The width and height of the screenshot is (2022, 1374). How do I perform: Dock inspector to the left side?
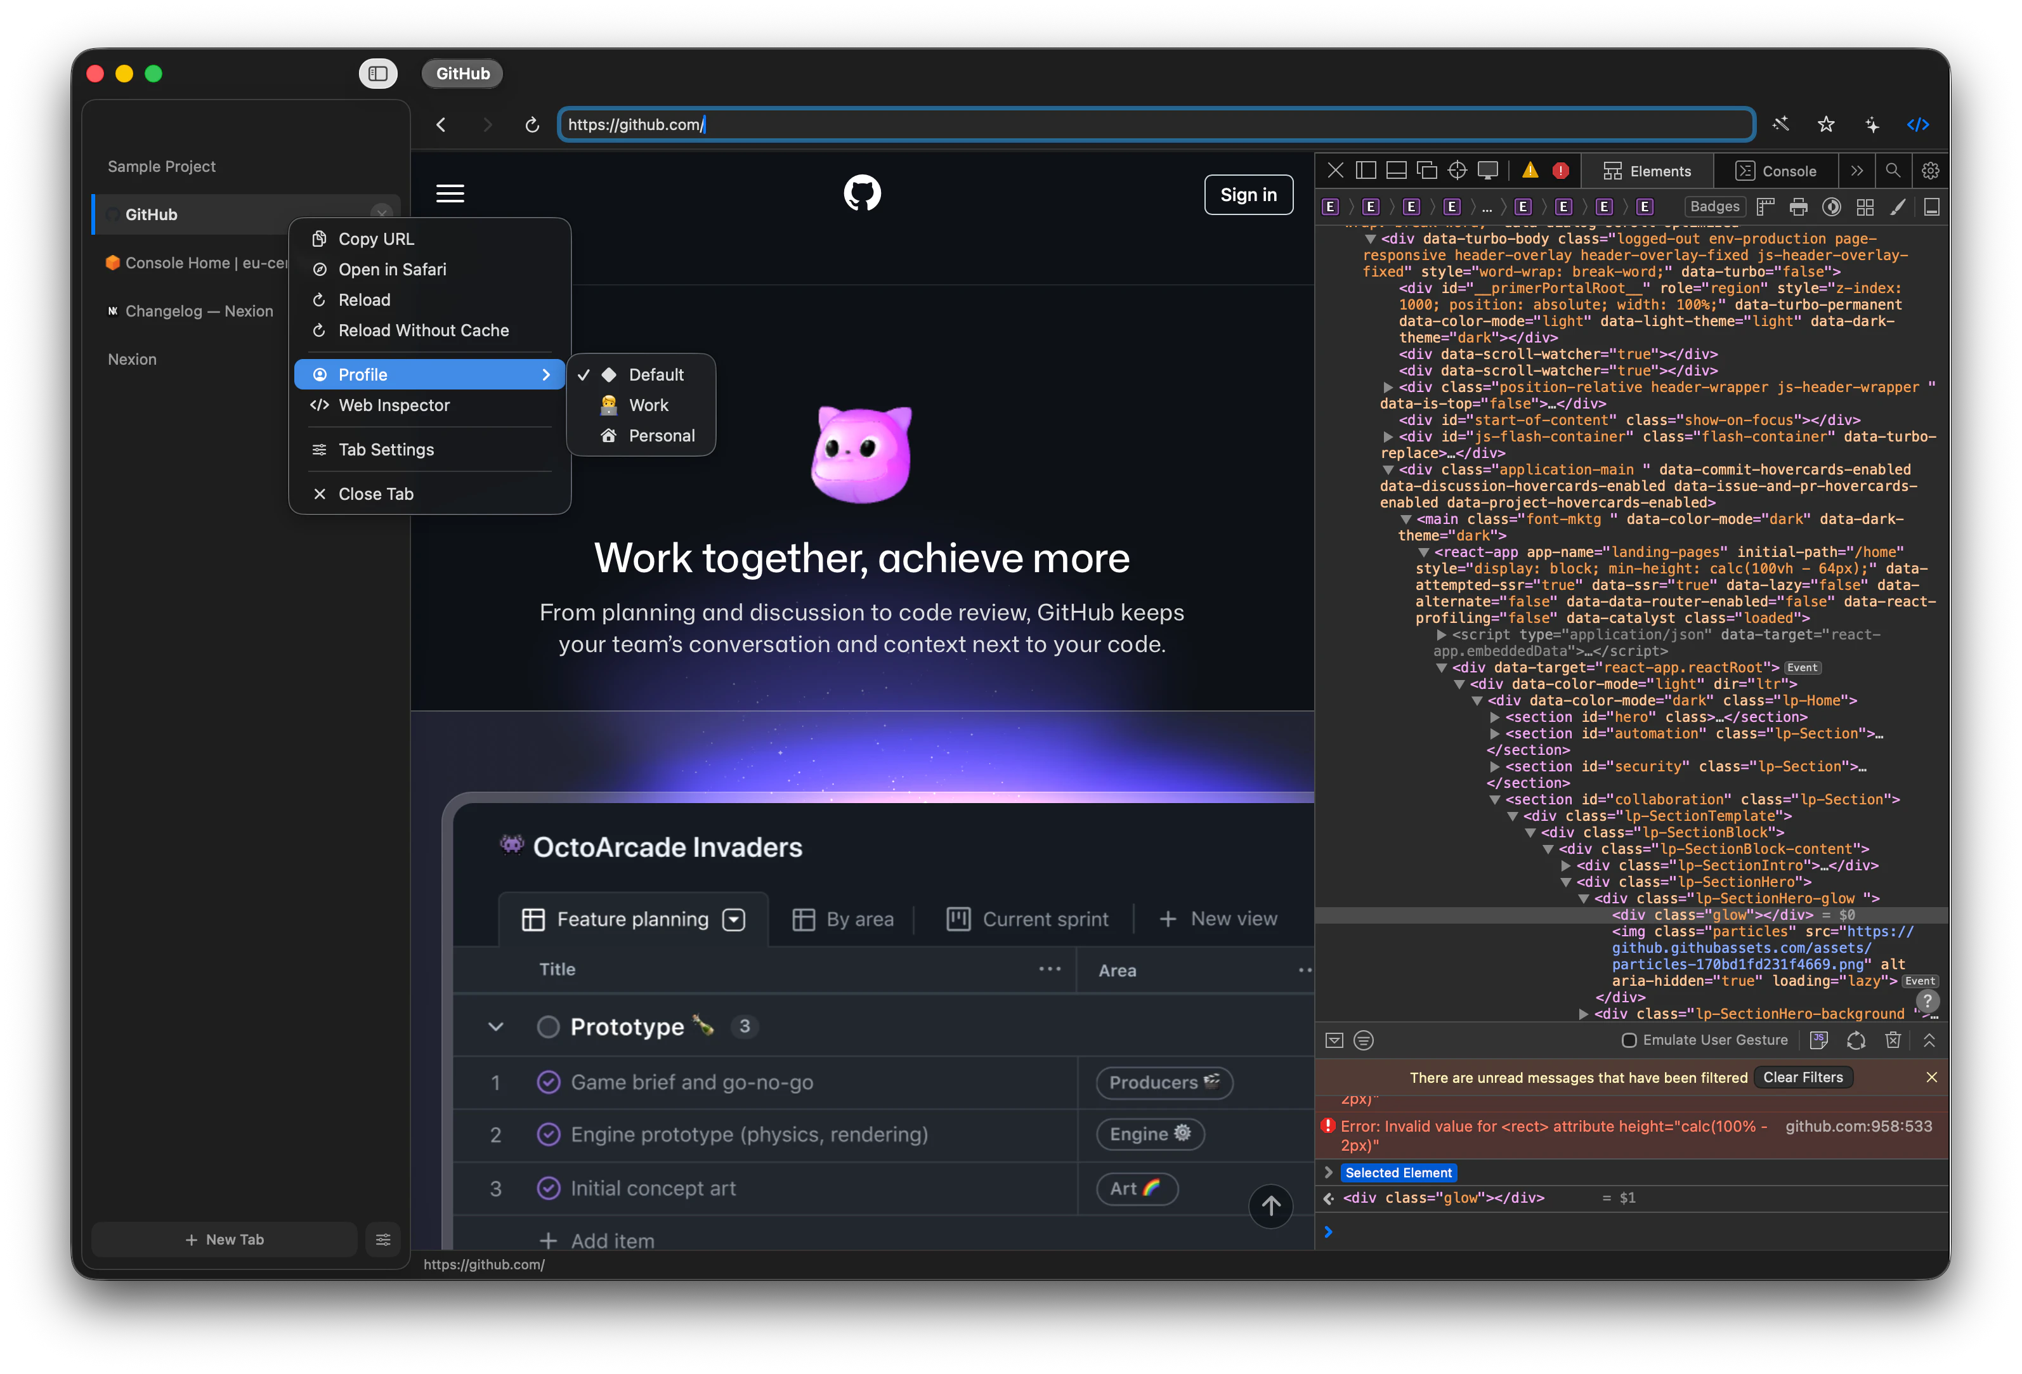coord(1366,171)
